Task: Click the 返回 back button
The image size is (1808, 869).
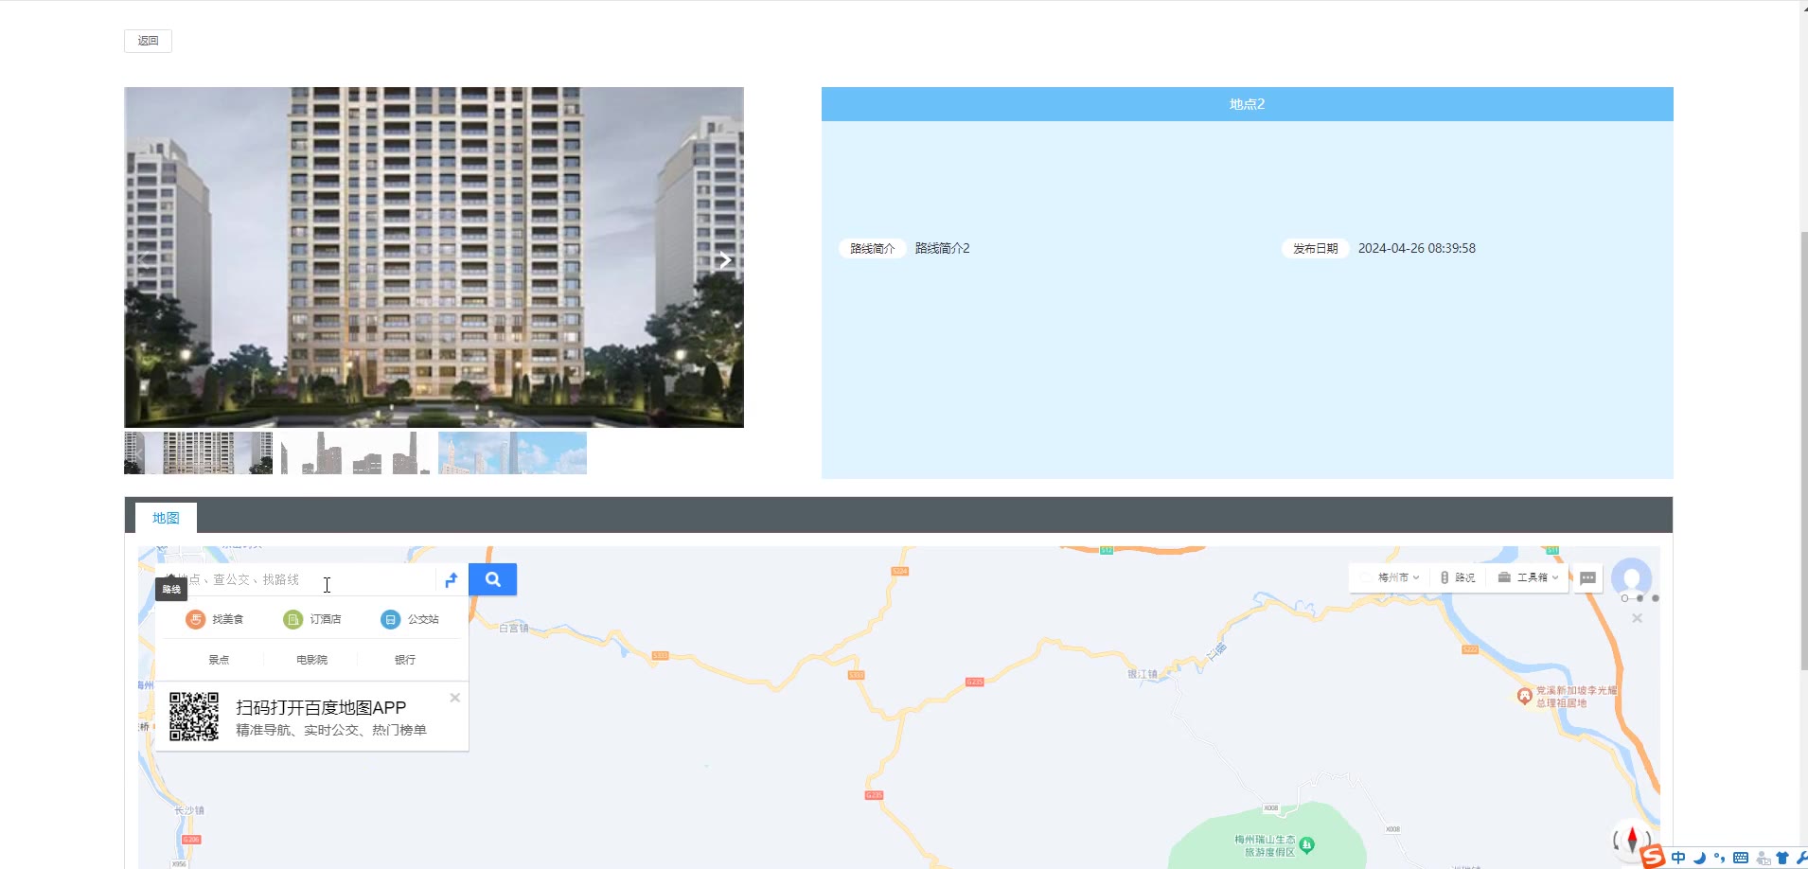Action: (x=148, y=41)
